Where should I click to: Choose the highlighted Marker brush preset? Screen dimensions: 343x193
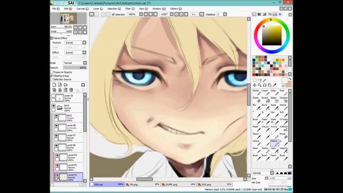click(x=274, y=143)
